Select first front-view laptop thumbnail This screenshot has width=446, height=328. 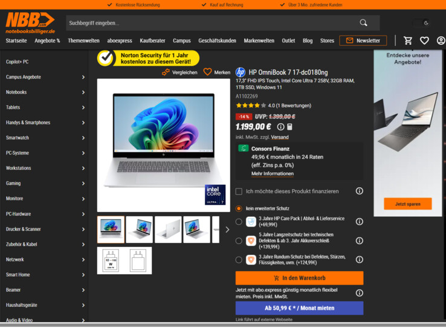point(111,230)
